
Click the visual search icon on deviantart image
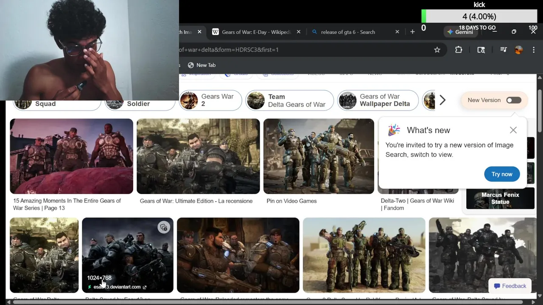164,228
